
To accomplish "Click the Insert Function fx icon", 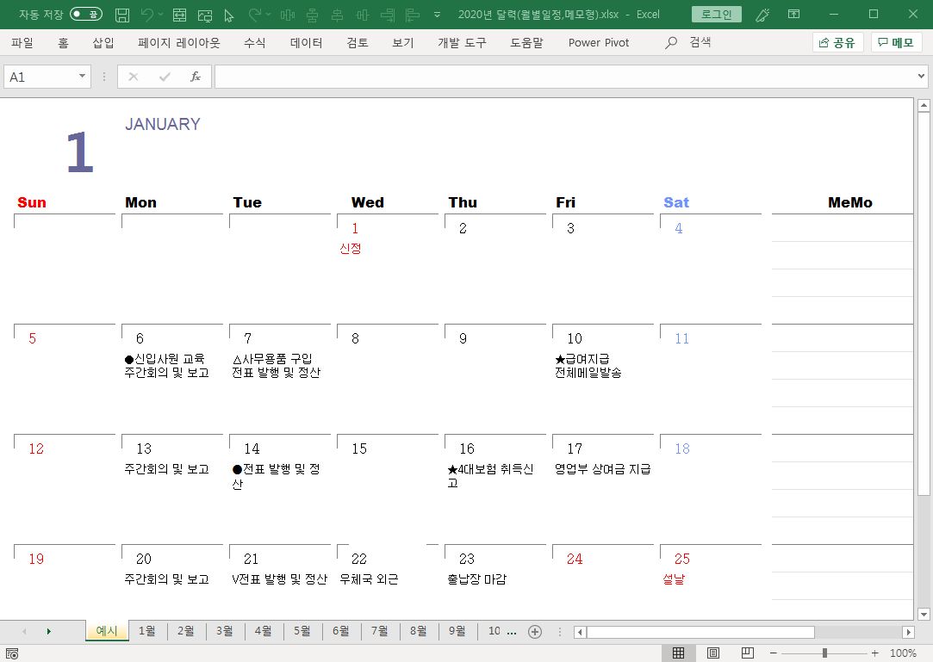I will [x=196, y=77].
